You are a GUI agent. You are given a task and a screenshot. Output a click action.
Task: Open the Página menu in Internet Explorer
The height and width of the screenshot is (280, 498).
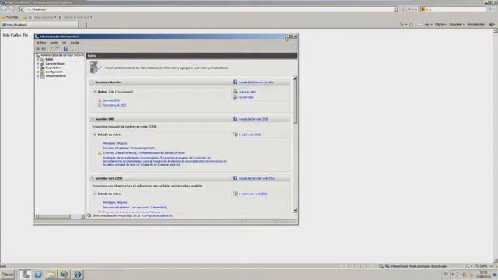point(440,24)
